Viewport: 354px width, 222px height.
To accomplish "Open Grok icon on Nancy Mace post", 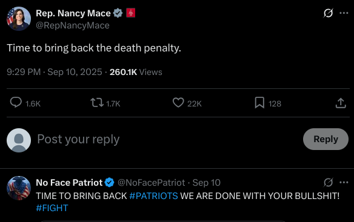I will (x=328, y=13).
